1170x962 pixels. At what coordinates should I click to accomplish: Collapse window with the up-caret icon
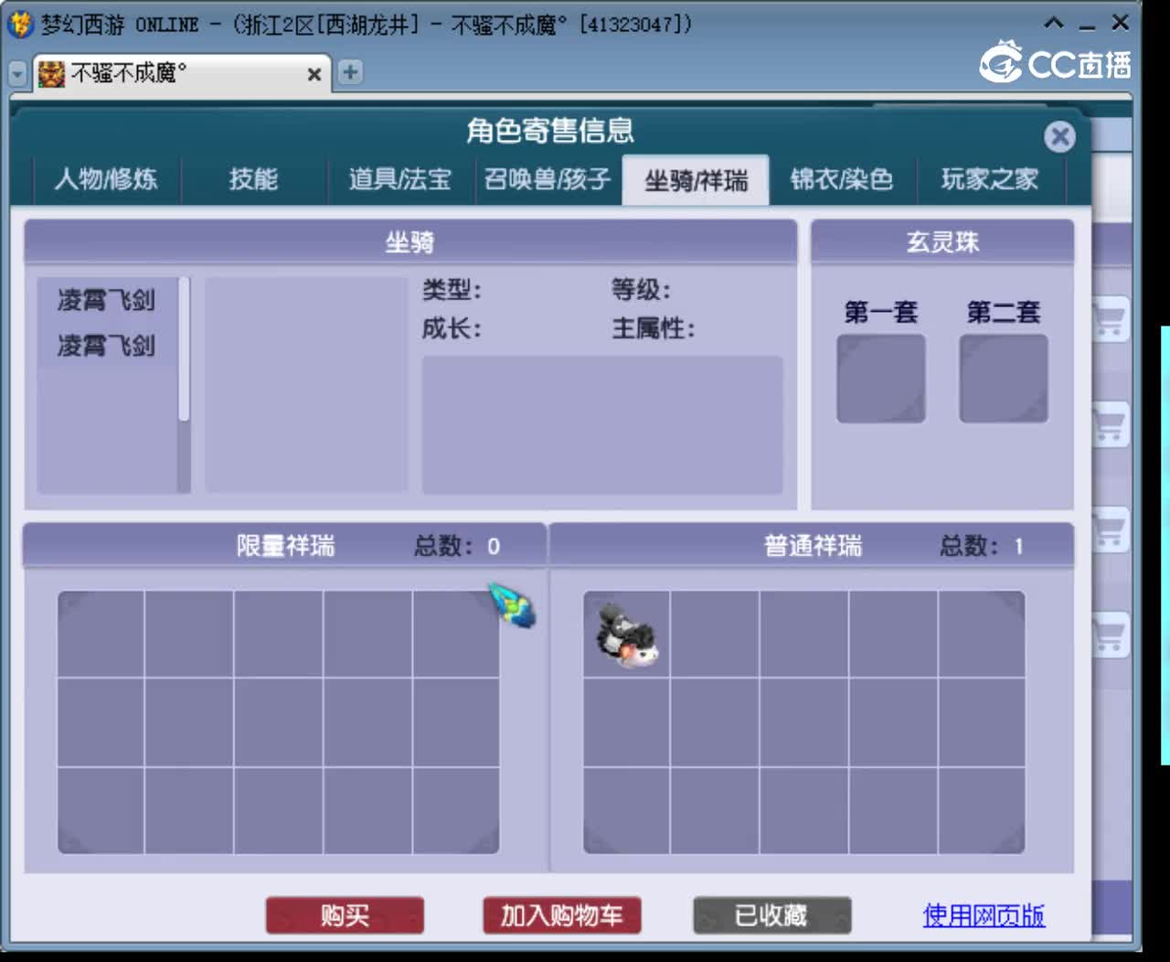click(1054, 23)
